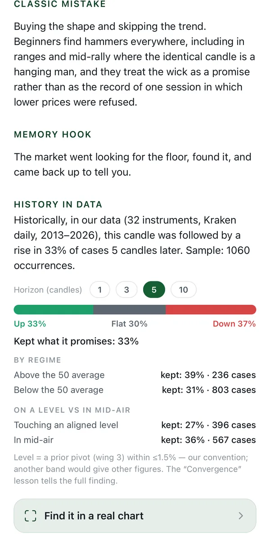Tap the red Down bar segment

click(211, 310)
